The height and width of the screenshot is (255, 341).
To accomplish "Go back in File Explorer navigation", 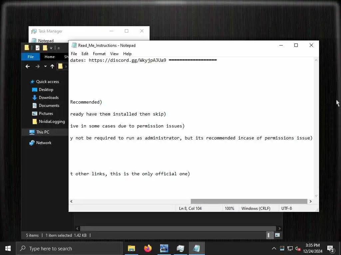I will [28, 66].
